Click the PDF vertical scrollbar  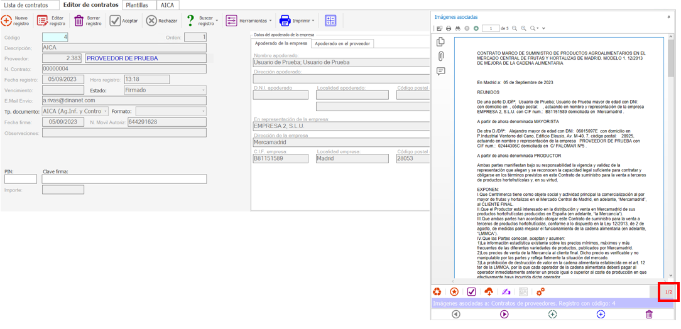pyautogui.click(x=670, y=157)
